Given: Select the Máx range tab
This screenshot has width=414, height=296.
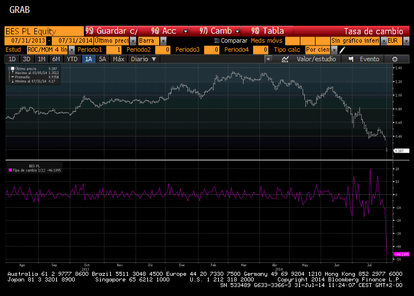Looking at the screenshot, I should 119,59.
